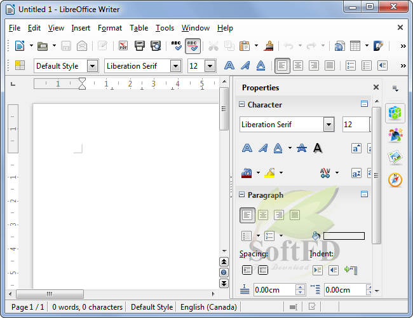This screenshot has height=318, width=413.
Task: Click sidebar font size field
Action: [x=356, y=125]
